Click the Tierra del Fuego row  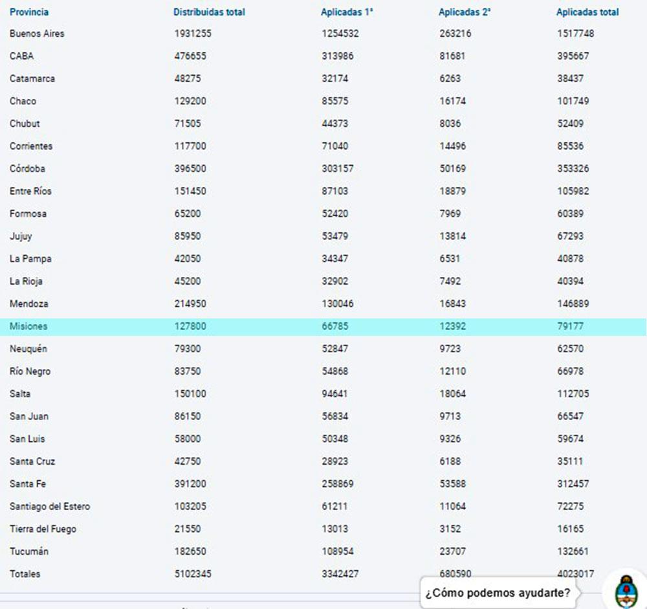43,529
